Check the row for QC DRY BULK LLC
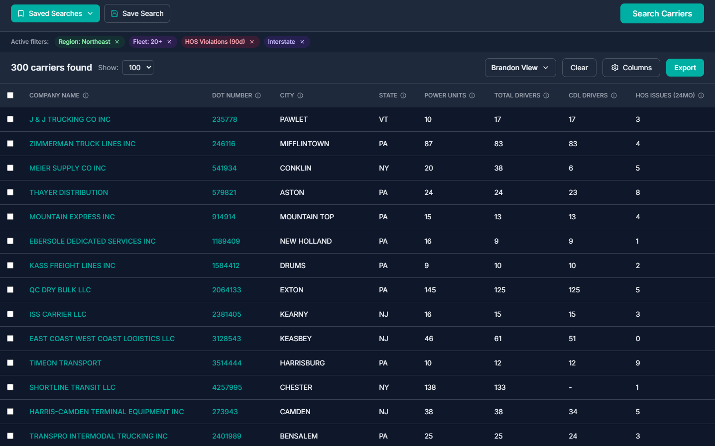 pyautogui.click(x=10, y=289)
